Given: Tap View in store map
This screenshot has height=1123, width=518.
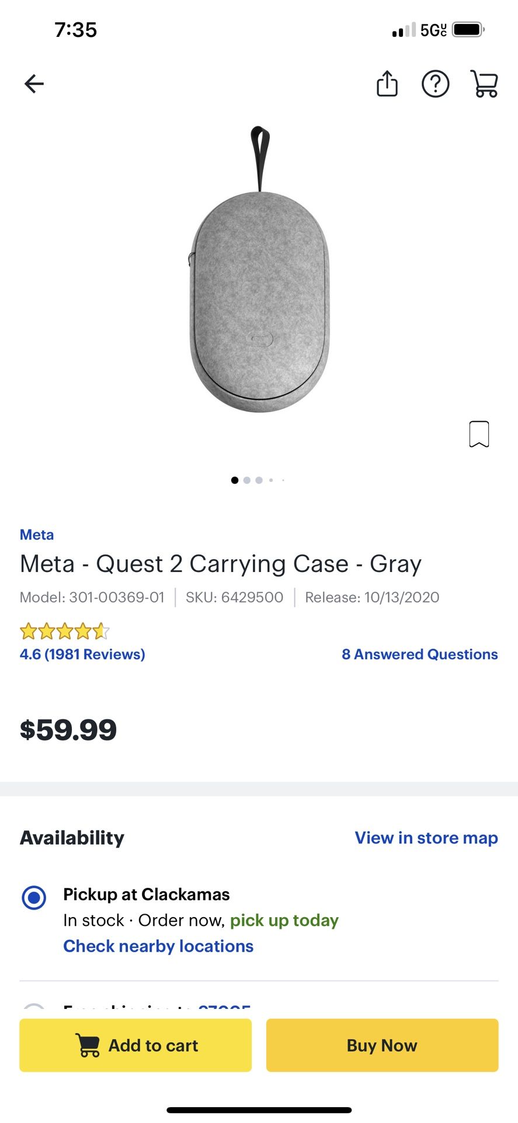Looking at the screenshot, I should [426, 838].
